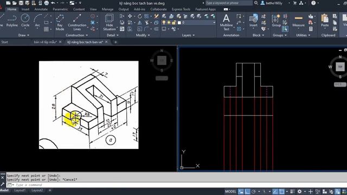Switch to the Start tab

coord(4,42)
